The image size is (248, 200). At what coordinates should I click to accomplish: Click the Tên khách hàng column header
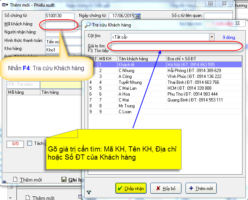coord(141,59)
